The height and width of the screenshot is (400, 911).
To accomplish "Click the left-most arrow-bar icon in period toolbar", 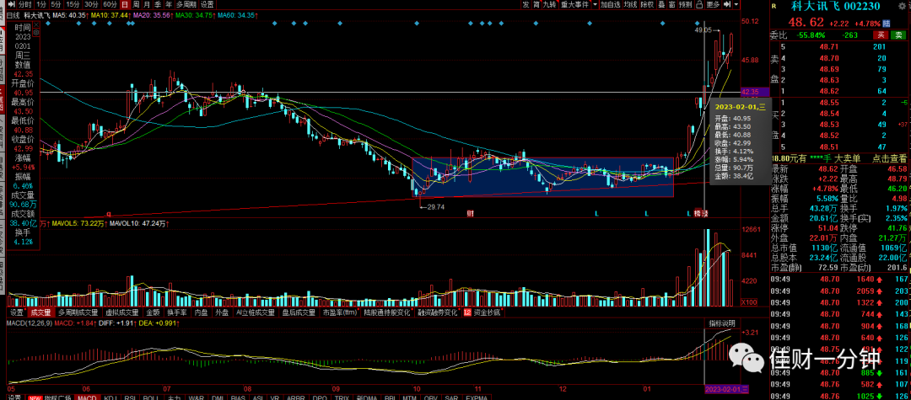I will pos(10,5).
